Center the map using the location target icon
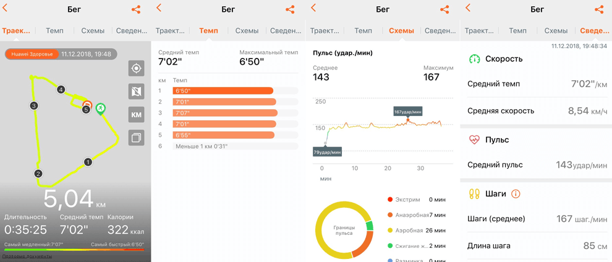612x262 pixels. coord(136,68)
